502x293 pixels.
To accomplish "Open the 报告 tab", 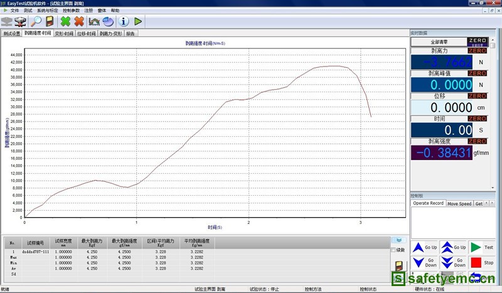I will pos(131,33).
